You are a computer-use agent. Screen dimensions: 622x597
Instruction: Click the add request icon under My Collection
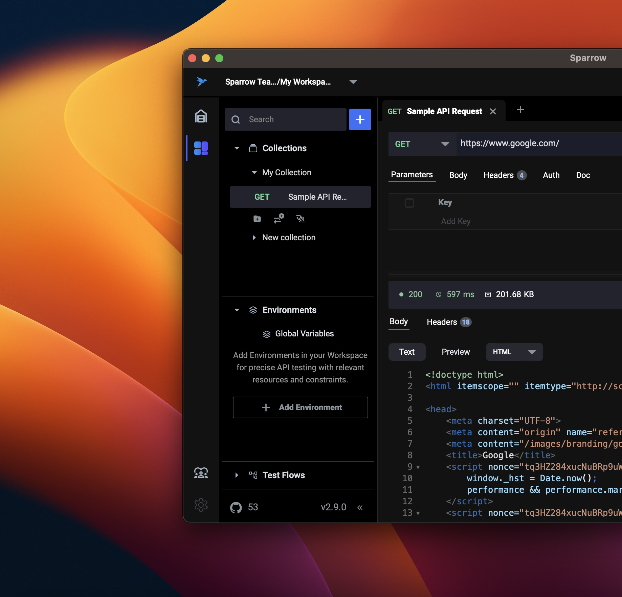click(x=279, y=219)
